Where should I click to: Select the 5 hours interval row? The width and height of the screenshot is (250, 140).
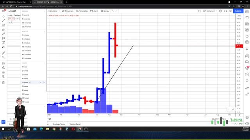(x=34, y=82)
